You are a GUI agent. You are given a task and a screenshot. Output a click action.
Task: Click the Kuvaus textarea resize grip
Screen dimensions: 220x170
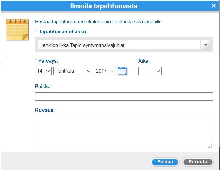click(210, 146)
